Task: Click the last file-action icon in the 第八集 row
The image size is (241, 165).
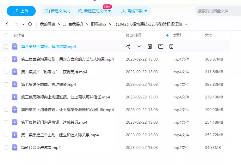Action: tap(171, 47)
